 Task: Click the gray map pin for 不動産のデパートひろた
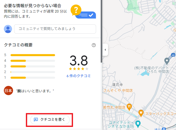[x=167, y=61]
